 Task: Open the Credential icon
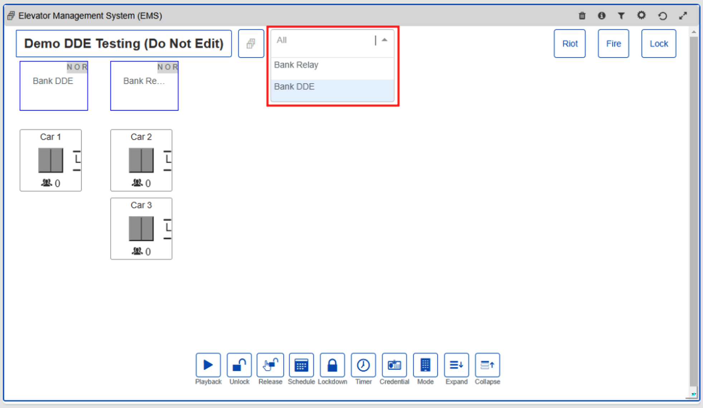394,365
